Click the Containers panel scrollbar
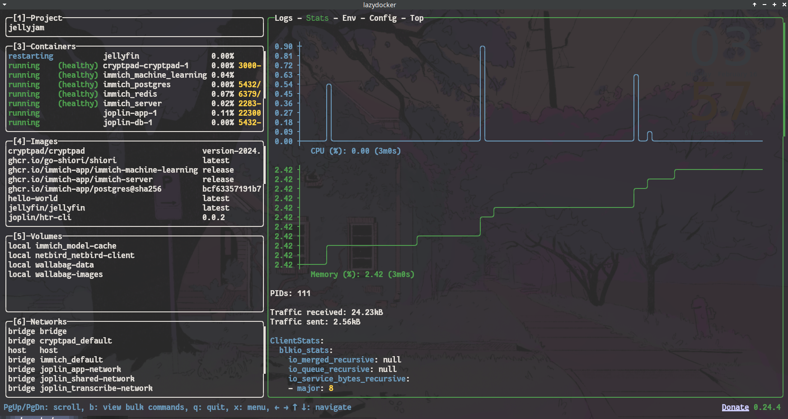The image size is (788, 419). [x=264, y=75]
